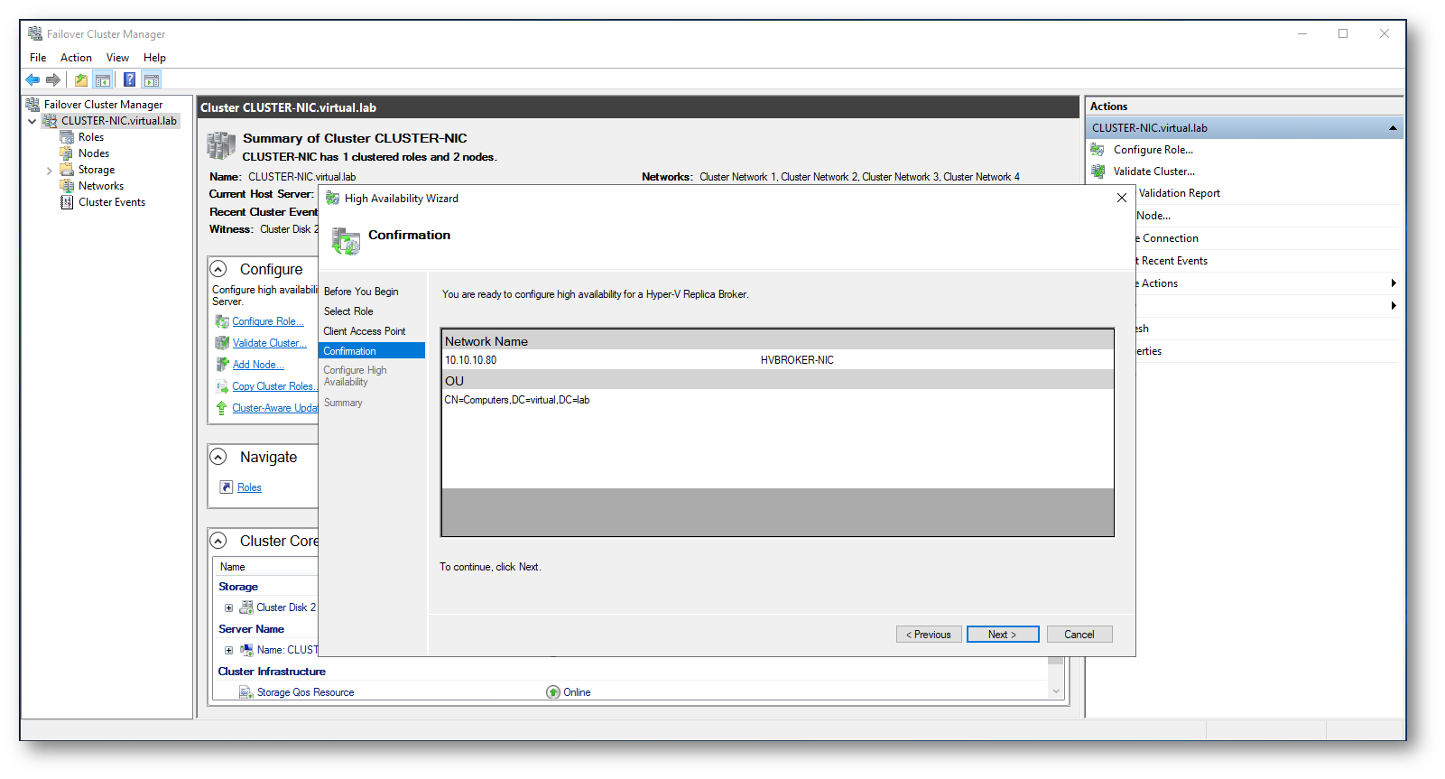This screenshot has height=779, width=1445.
Task: Open the Add Node link
Action: [x=258, y=365]
